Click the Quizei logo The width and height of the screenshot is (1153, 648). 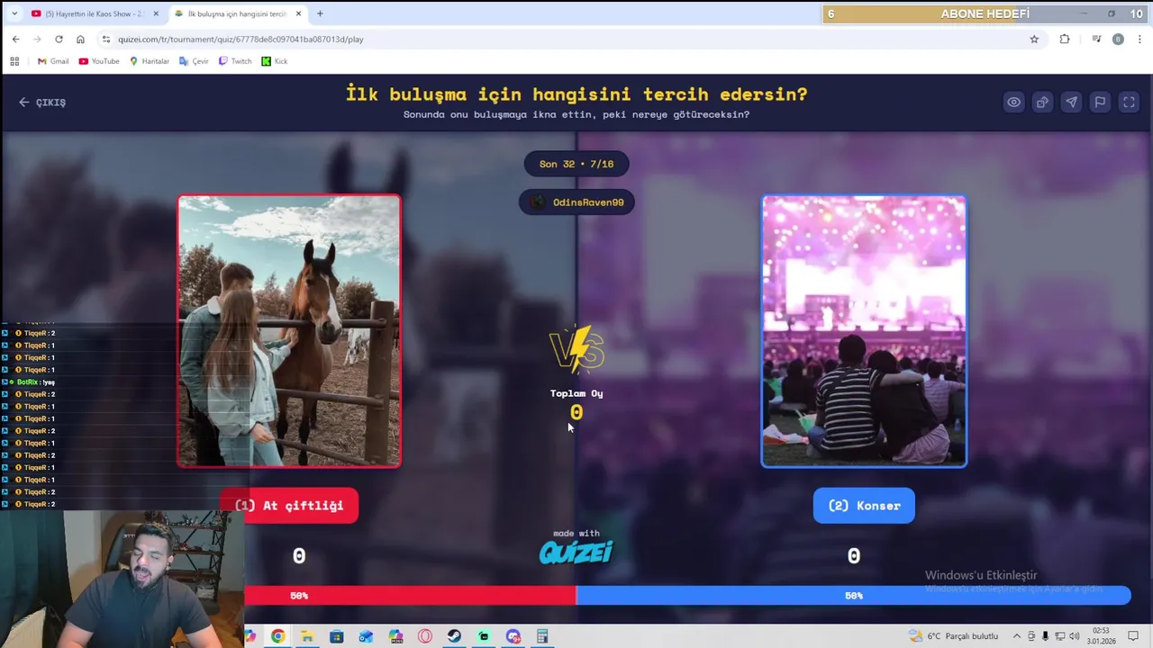pyautogui.click(x=576, y=553)
